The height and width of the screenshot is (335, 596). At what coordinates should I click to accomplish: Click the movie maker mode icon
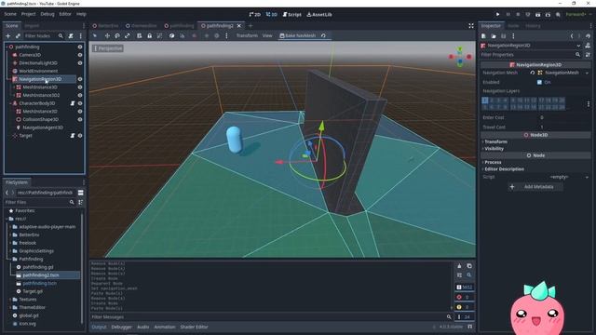click(558, 15)
